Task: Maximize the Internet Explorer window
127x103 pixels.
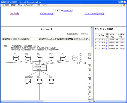Action: (122, 2)
